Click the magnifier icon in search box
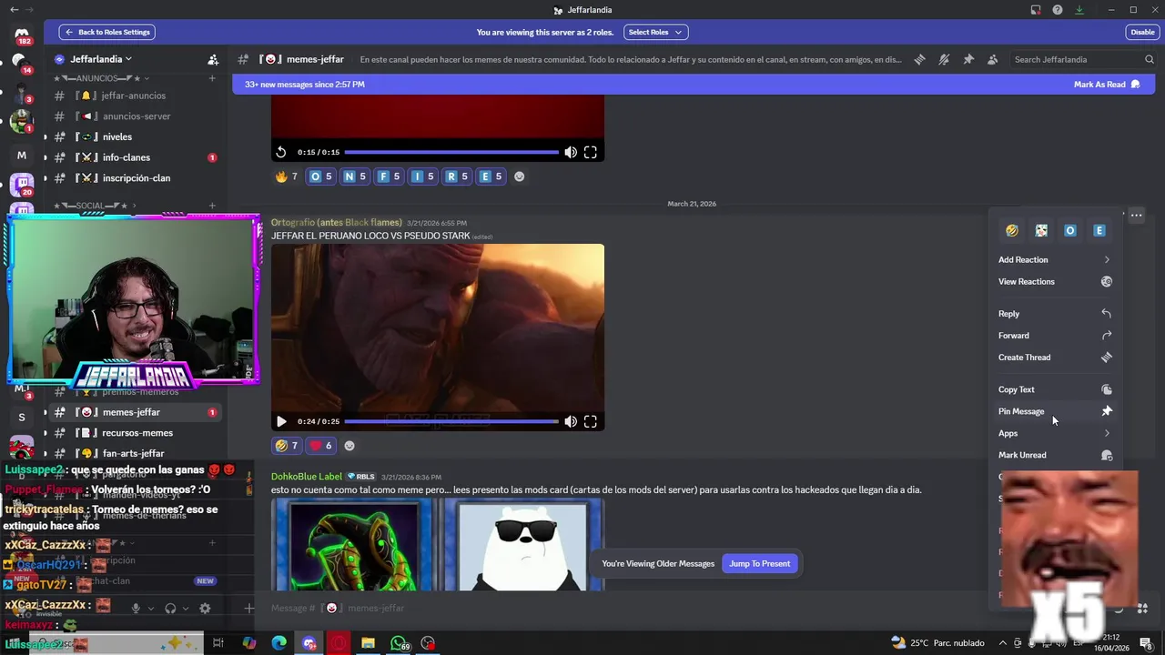Image resolution: width=1165 pixels, height=655 pixels. [x=1150, y=59]
